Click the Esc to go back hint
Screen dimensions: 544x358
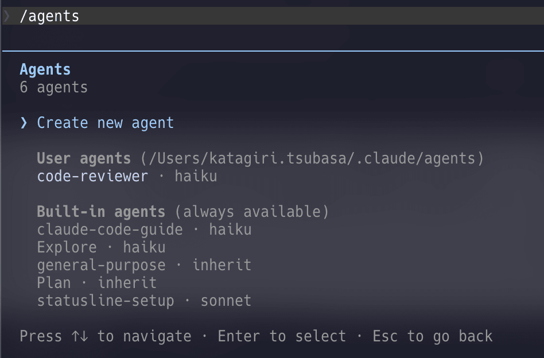pos(432,336)
